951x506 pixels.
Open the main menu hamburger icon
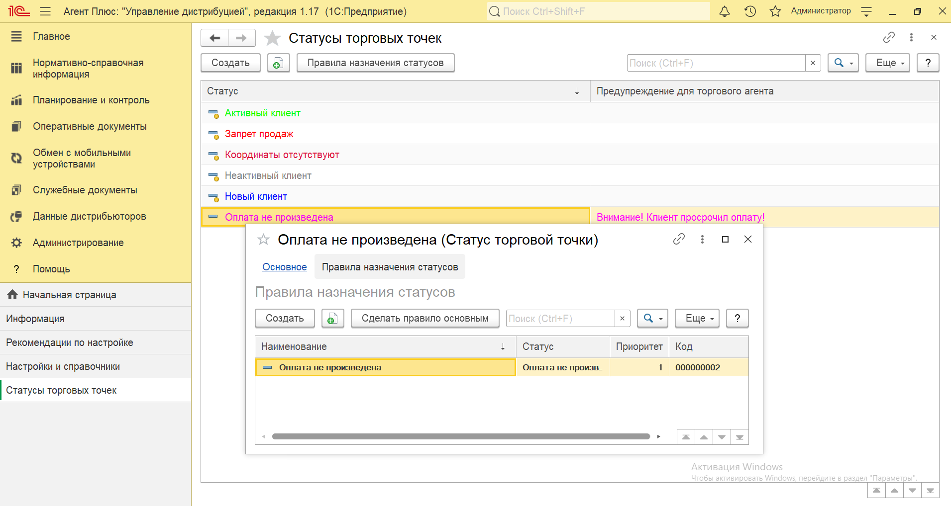pyautogui.click(x=45, y=11)
